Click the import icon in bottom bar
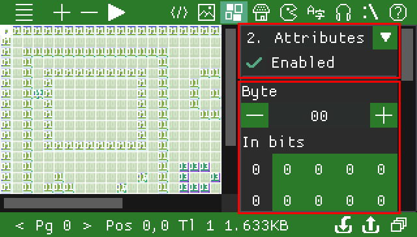 pyautogui.click(x=343, y=225)
